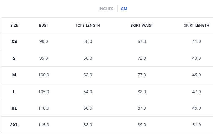This screenshot has height=140, width=213.
Task: Click the SIZE column header
Action: [14, 26]
